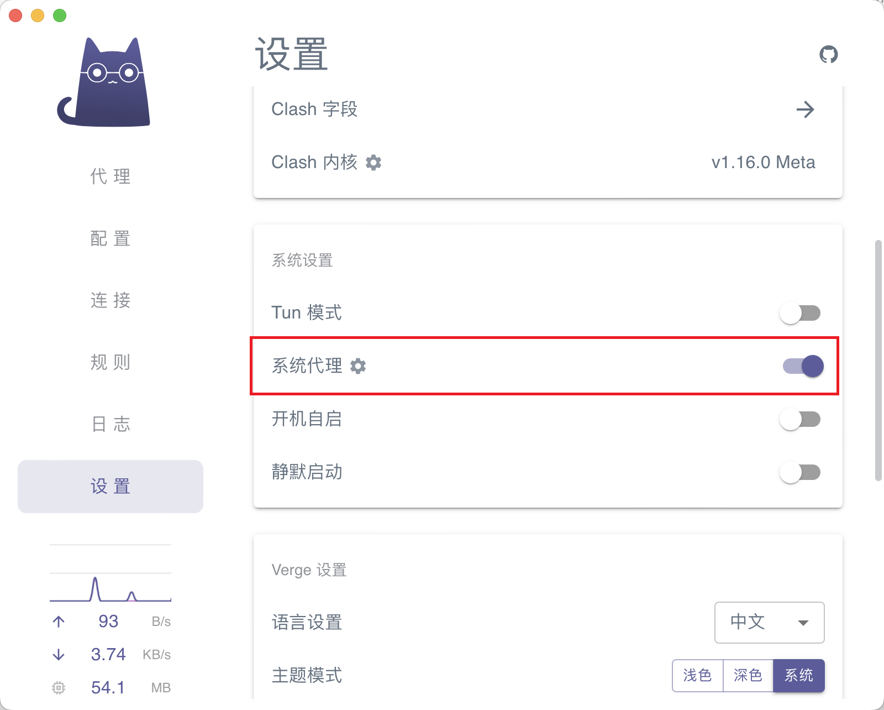Click the Verge 设置 section heading
Screen dimensions: 884x710
coord(309,570)
